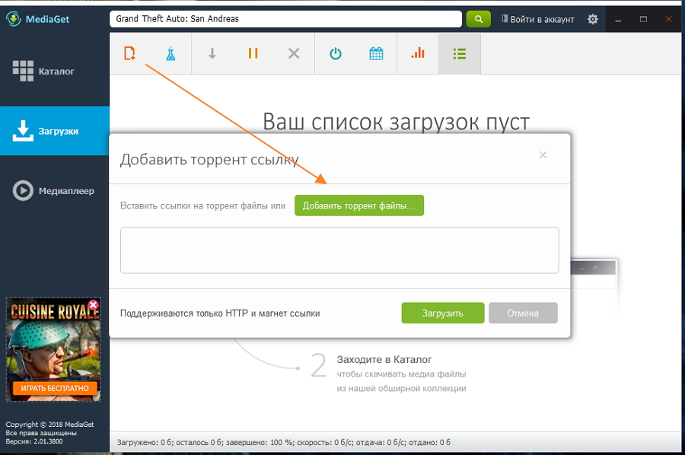This screenshot has width=685, height=455.
Task: Pause downloads with the pause icon
Action: [x=253, y=53]
